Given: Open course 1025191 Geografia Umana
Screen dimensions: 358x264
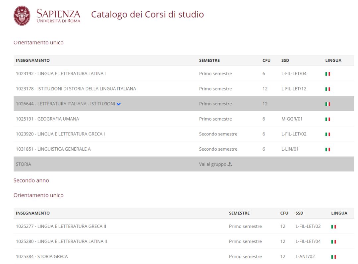Looking at the screenshot, I should pos(47,119).
